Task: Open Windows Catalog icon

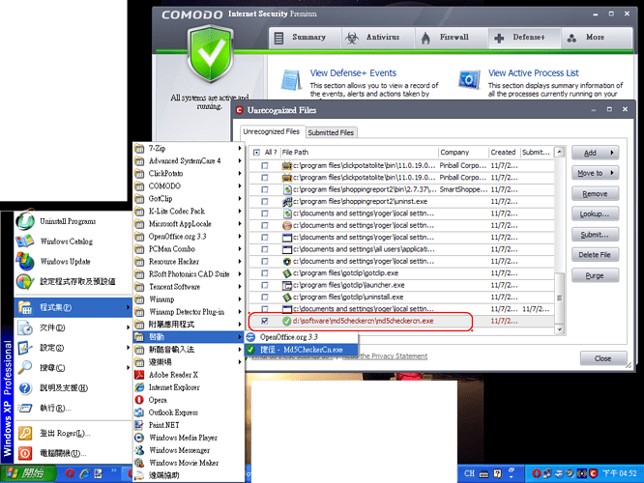Action: [x=25, y=241]
